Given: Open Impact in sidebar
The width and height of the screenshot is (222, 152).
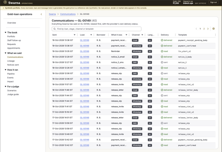Looking at the screenshot, I should click(x=10, y=82).
